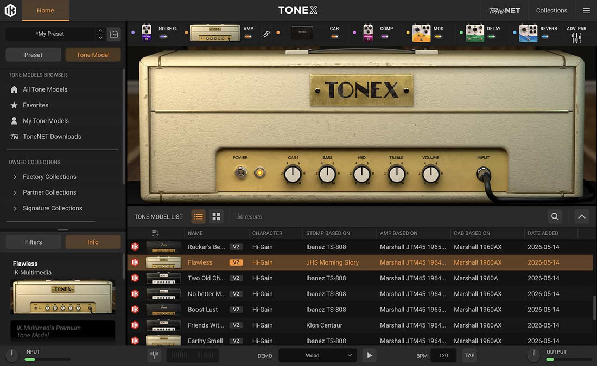This screenshot has width=597, height=366.
Task: Select the CAB cabinet icon in signal chain
Action: [x=302, y=33]
